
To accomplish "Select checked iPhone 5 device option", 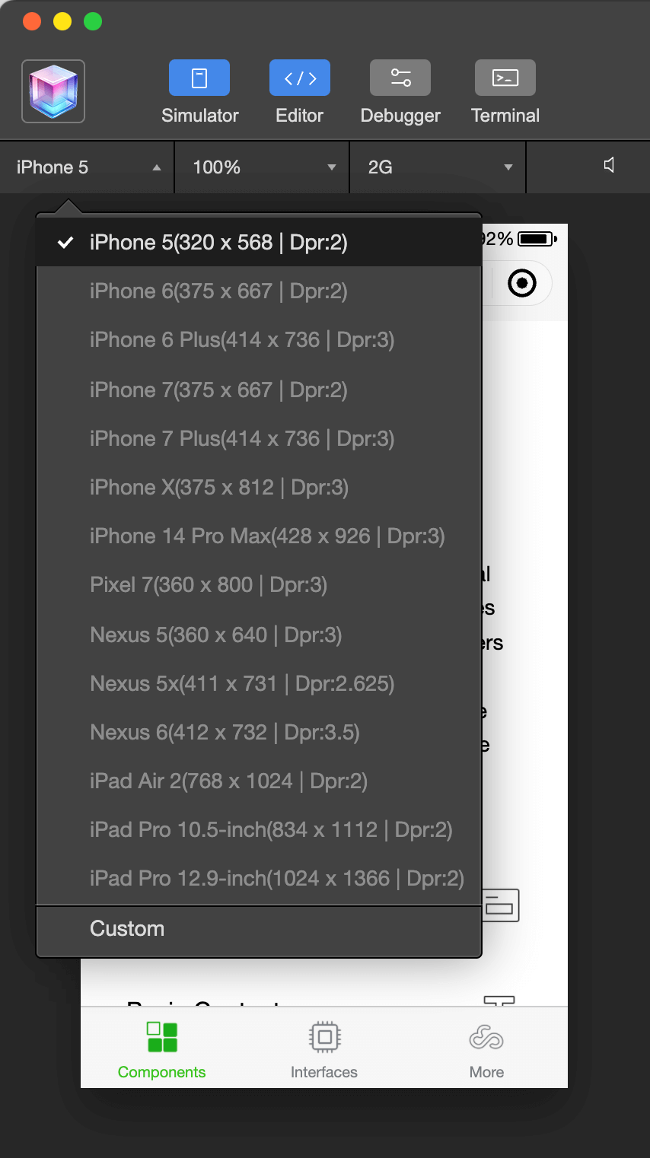I will click(x=218, y=243).
